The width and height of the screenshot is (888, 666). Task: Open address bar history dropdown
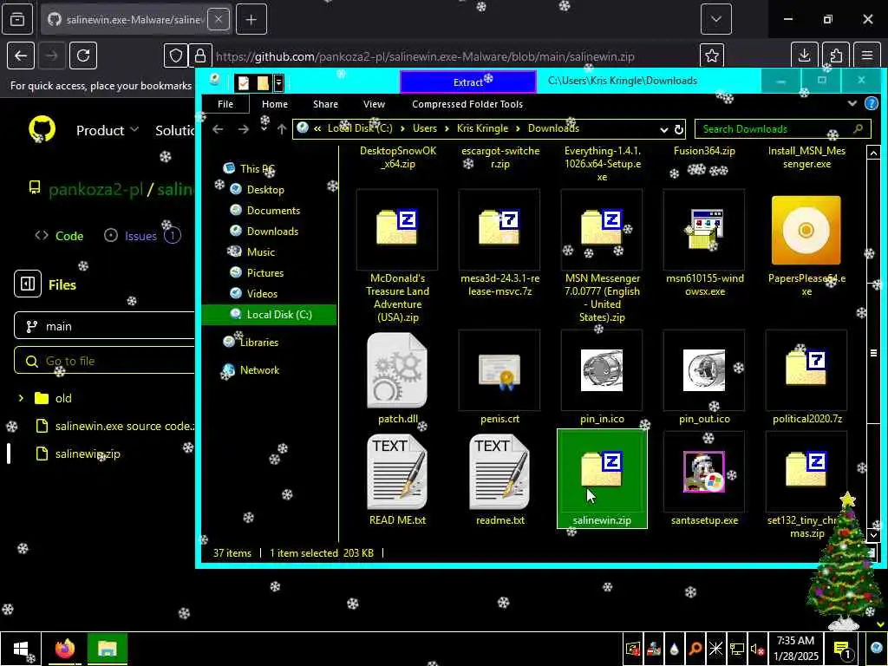663,130
